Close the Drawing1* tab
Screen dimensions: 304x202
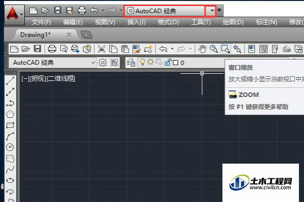point(69,35)
